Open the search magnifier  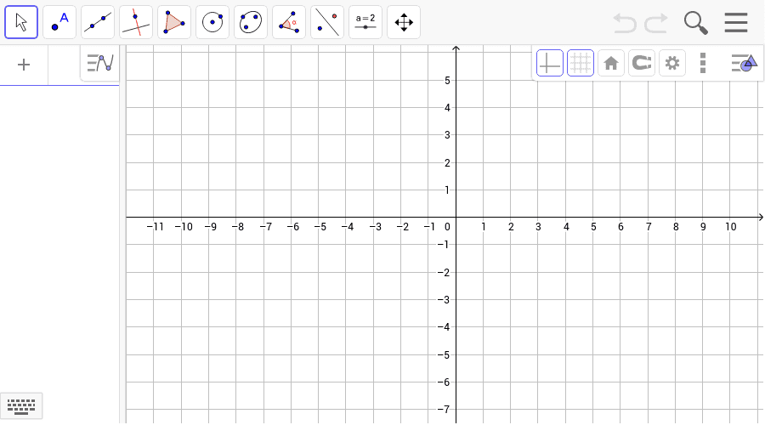pyautogui.click(x=695, y=23)
